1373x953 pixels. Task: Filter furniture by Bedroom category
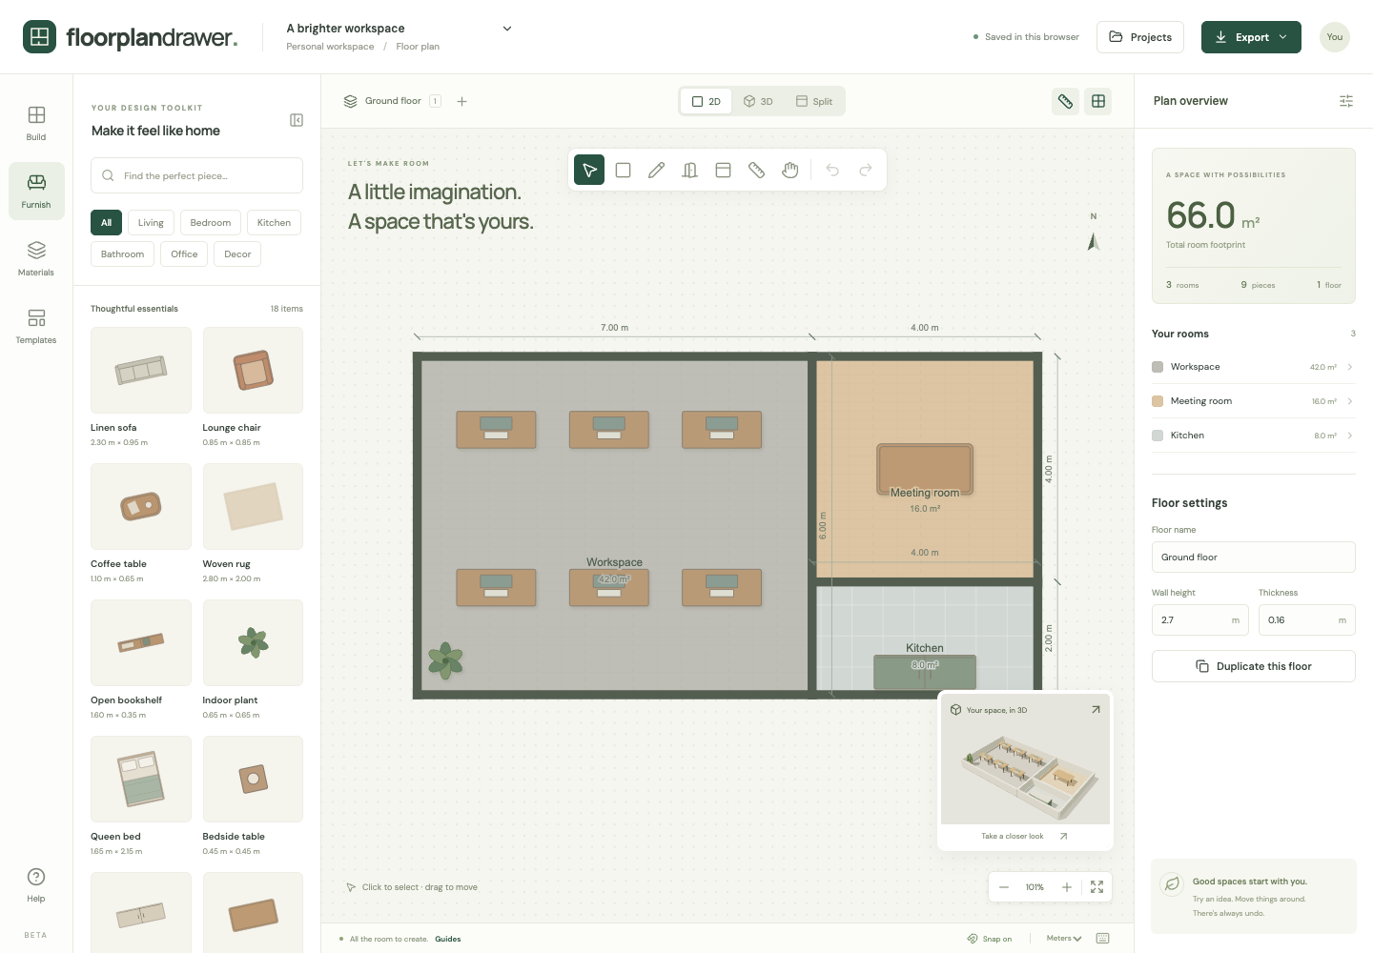click(211, 223)
